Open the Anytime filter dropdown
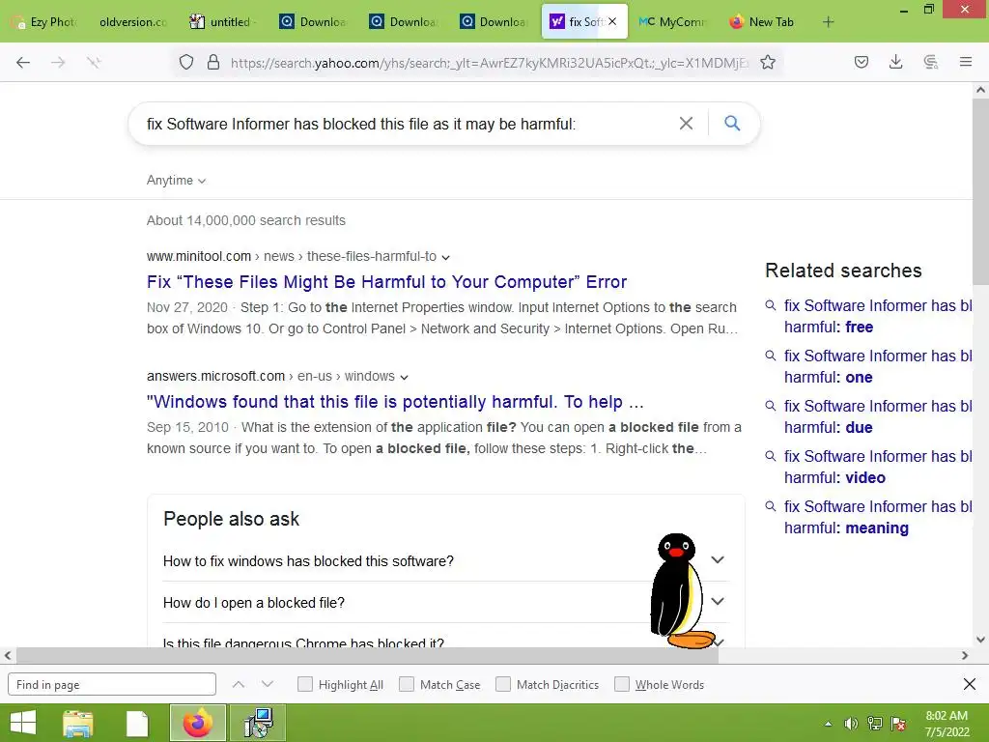This screenshot has height=742, width=989. point(176,181)
